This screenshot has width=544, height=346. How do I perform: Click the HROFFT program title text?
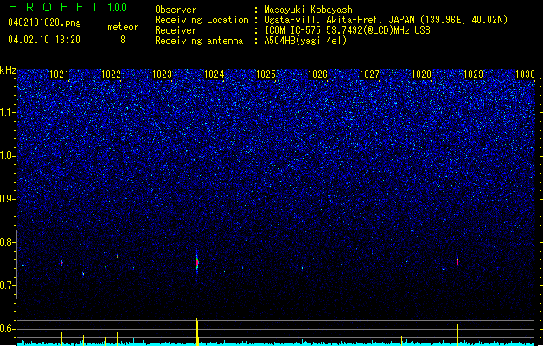pos(54,7)
